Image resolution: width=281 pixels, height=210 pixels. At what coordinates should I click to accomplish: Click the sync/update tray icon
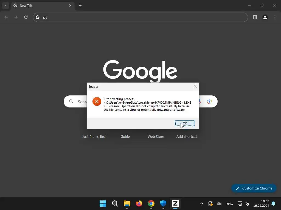(x=210, y=203)
